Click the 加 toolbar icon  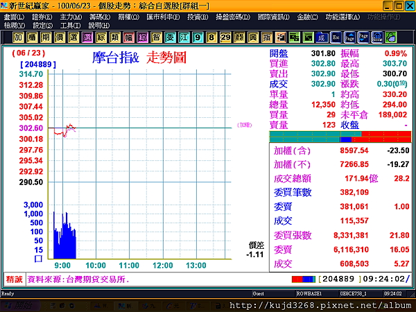(x=18, y=37)
